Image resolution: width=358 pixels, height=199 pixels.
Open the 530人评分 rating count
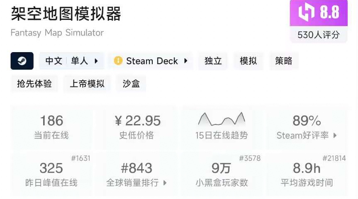tap(319, 35)
